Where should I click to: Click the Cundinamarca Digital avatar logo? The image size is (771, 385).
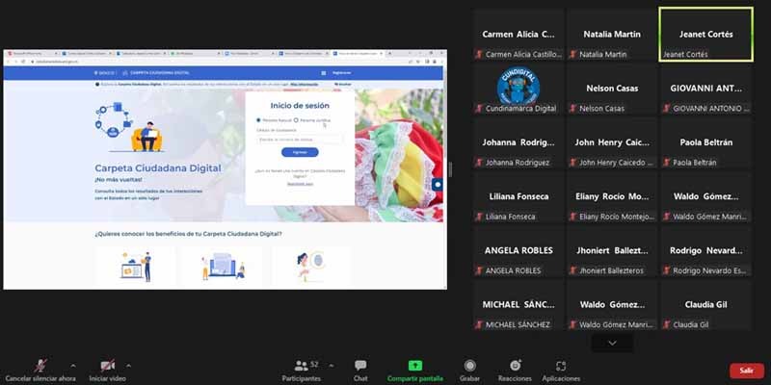click(x=518, y=86)
